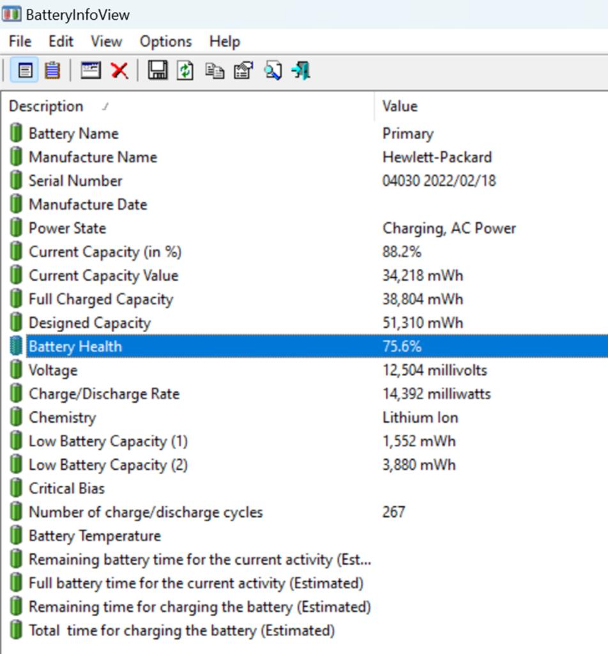
Task: Click the battery icon beside Battery Temperature
Action: pyautogui.click(x=16, y=536)
